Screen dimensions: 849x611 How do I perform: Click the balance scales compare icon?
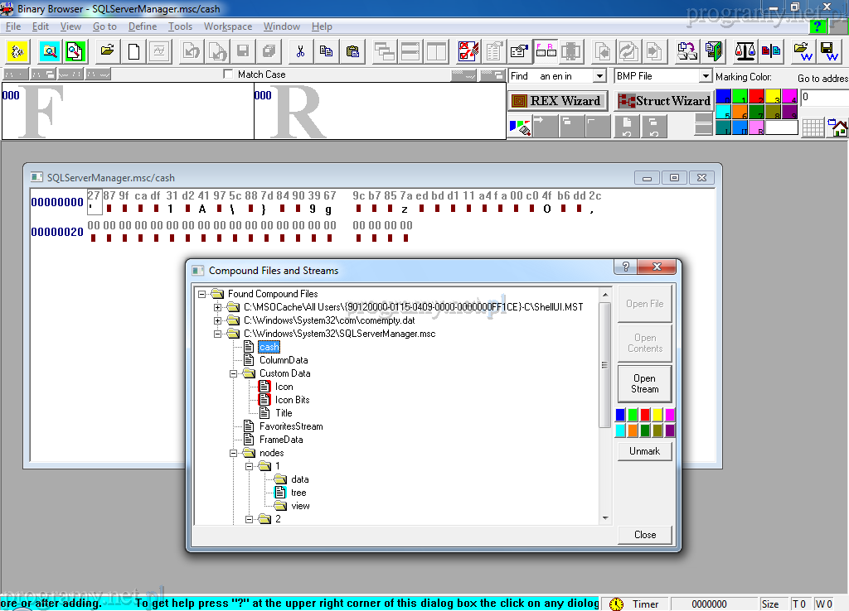[745, 51]
